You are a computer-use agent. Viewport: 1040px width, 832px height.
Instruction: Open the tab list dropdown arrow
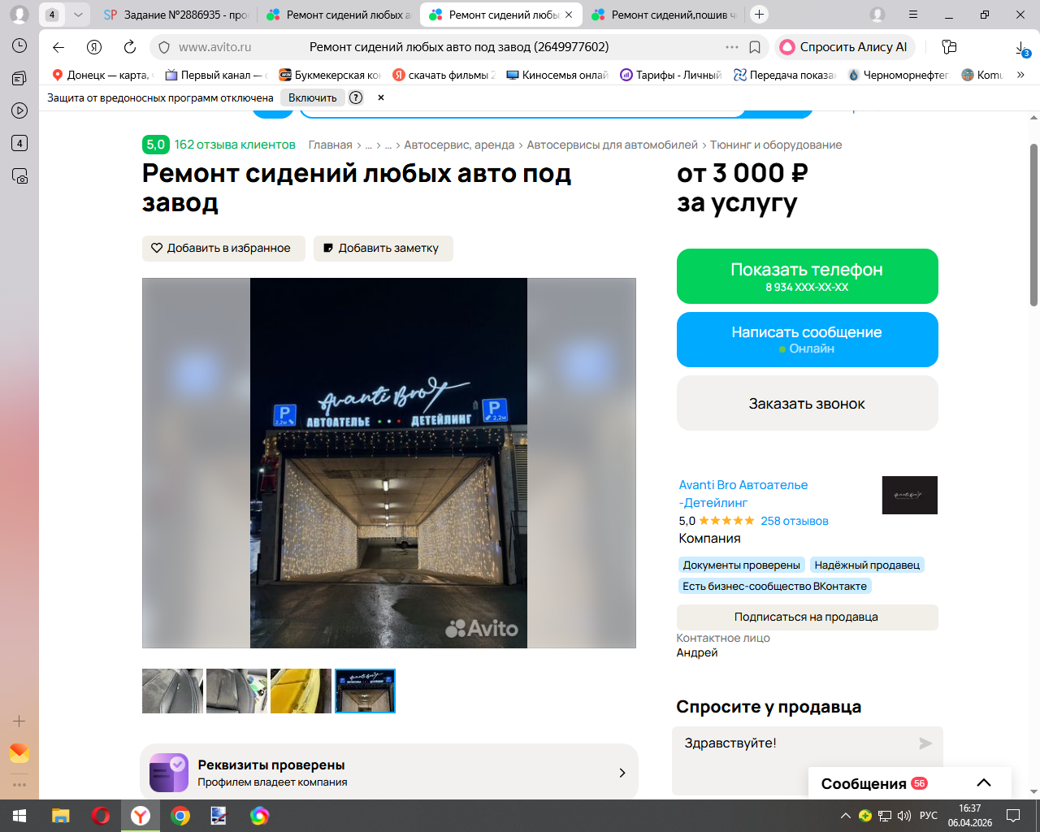coord(78,15)
